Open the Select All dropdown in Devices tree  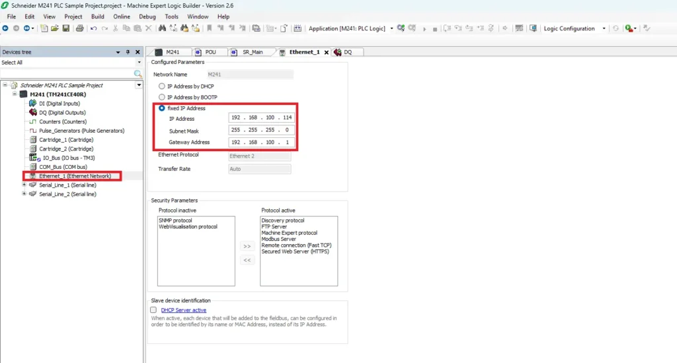[x=139, y=63]
